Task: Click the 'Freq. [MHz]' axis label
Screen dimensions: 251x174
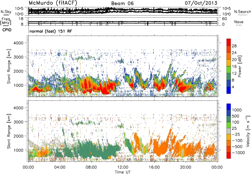Action: coord(6,21)
